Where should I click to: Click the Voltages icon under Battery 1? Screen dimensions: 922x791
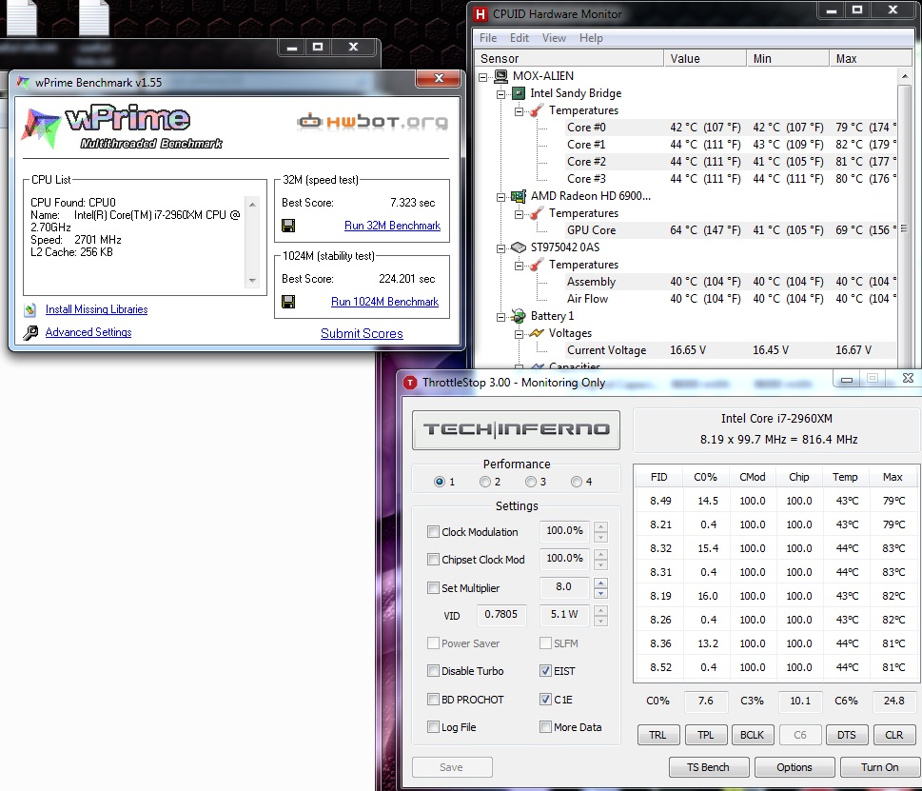(x=537, y=333)
